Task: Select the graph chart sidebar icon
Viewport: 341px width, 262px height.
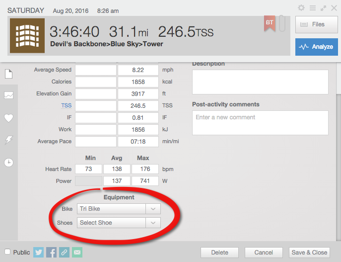Action: point(9,95)
